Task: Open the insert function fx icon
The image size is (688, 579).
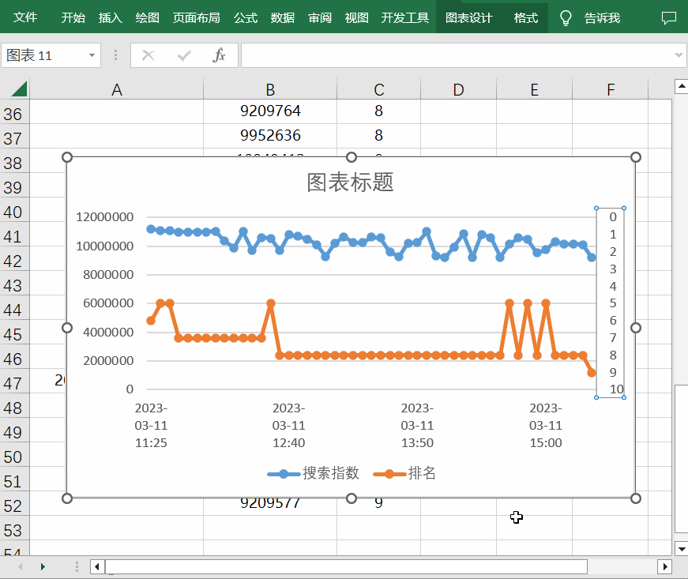Action: [219, 55]
